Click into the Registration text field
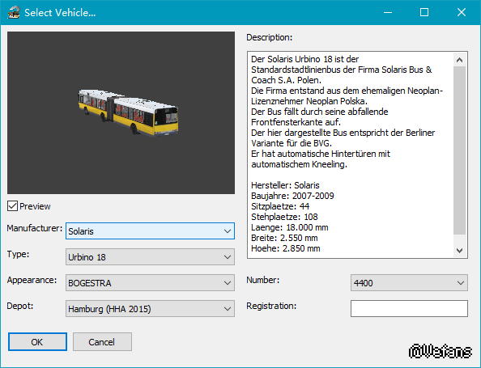 point(409,309)
